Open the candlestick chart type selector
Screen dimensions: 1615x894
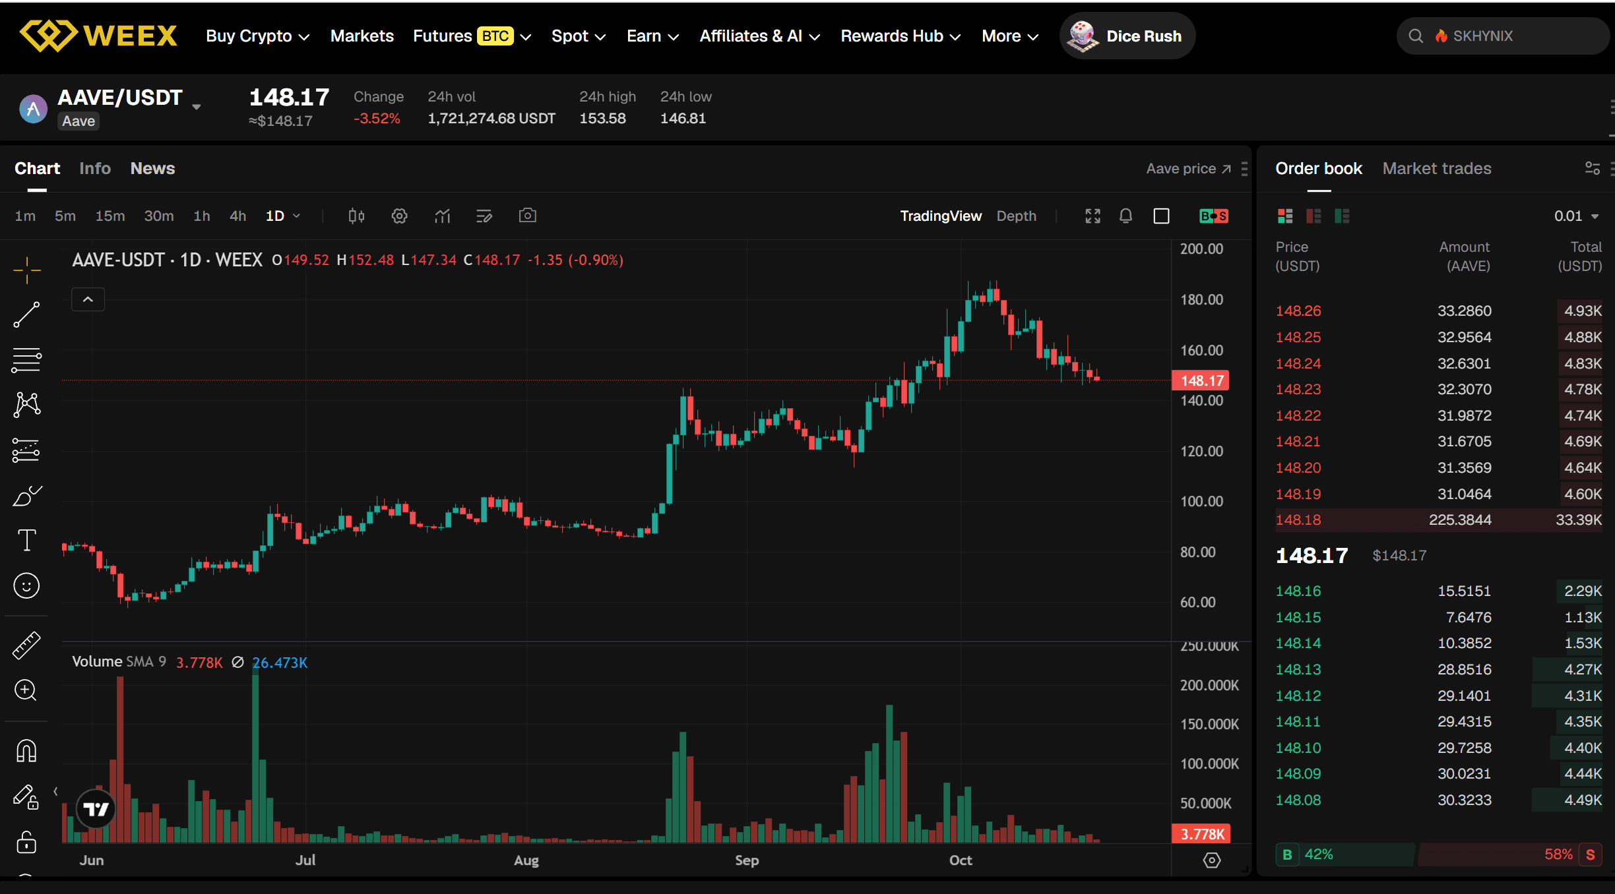356,216
